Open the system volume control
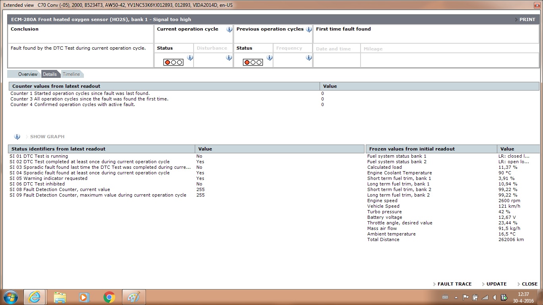The image size is (543, 305). [494, 297]
